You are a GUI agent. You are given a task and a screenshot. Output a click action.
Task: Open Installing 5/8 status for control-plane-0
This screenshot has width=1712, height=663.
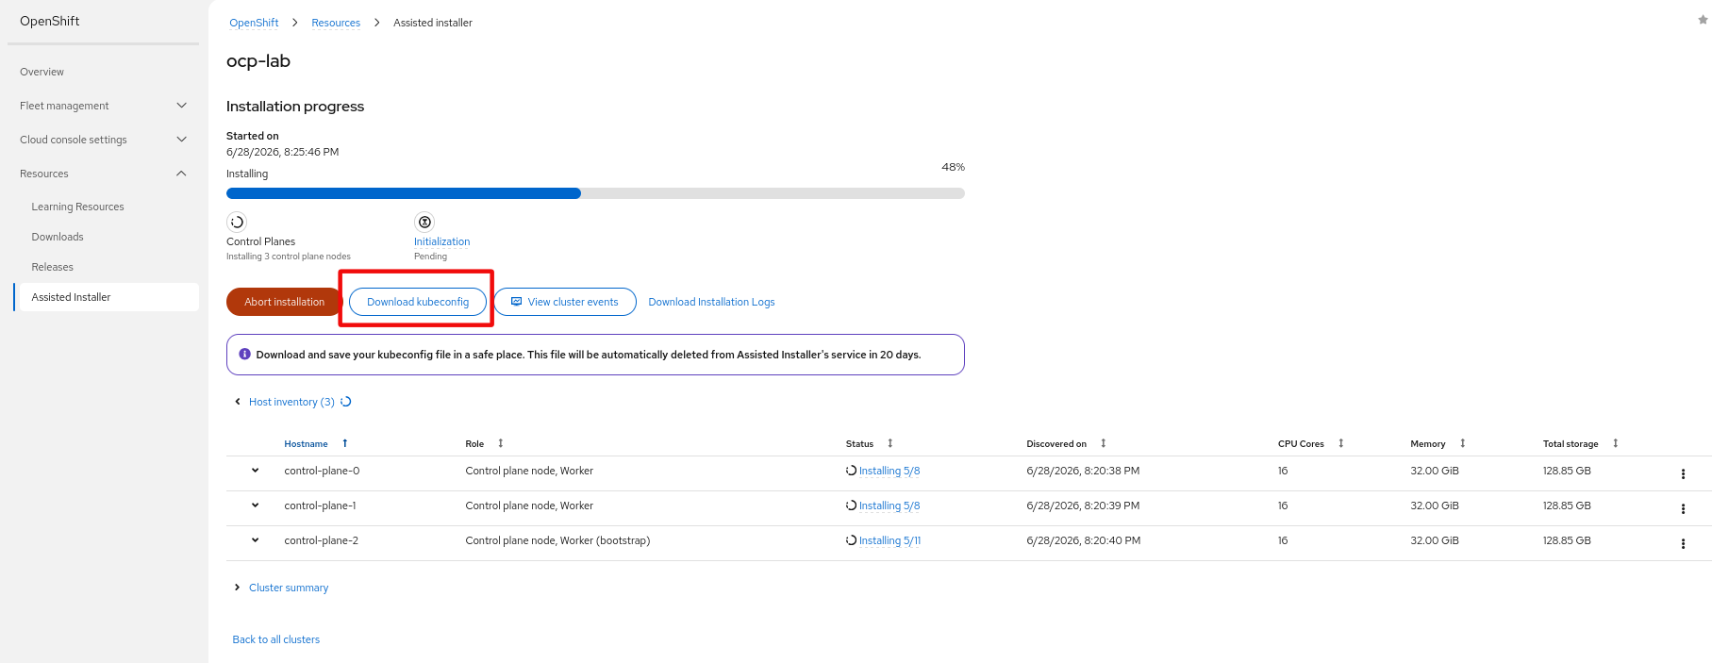(x=889, y=471)
